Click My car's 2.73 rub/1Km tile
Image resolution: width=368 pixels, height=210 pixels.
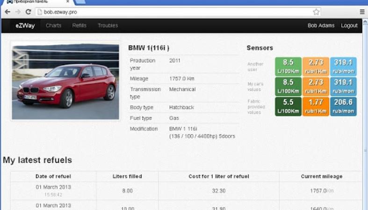point(316,86)
